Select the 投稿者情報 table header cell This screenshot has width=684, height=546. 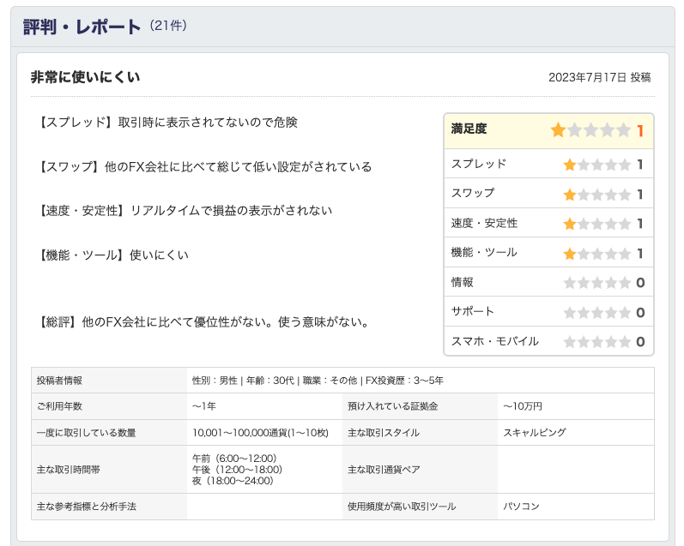(x=109, y=380)
